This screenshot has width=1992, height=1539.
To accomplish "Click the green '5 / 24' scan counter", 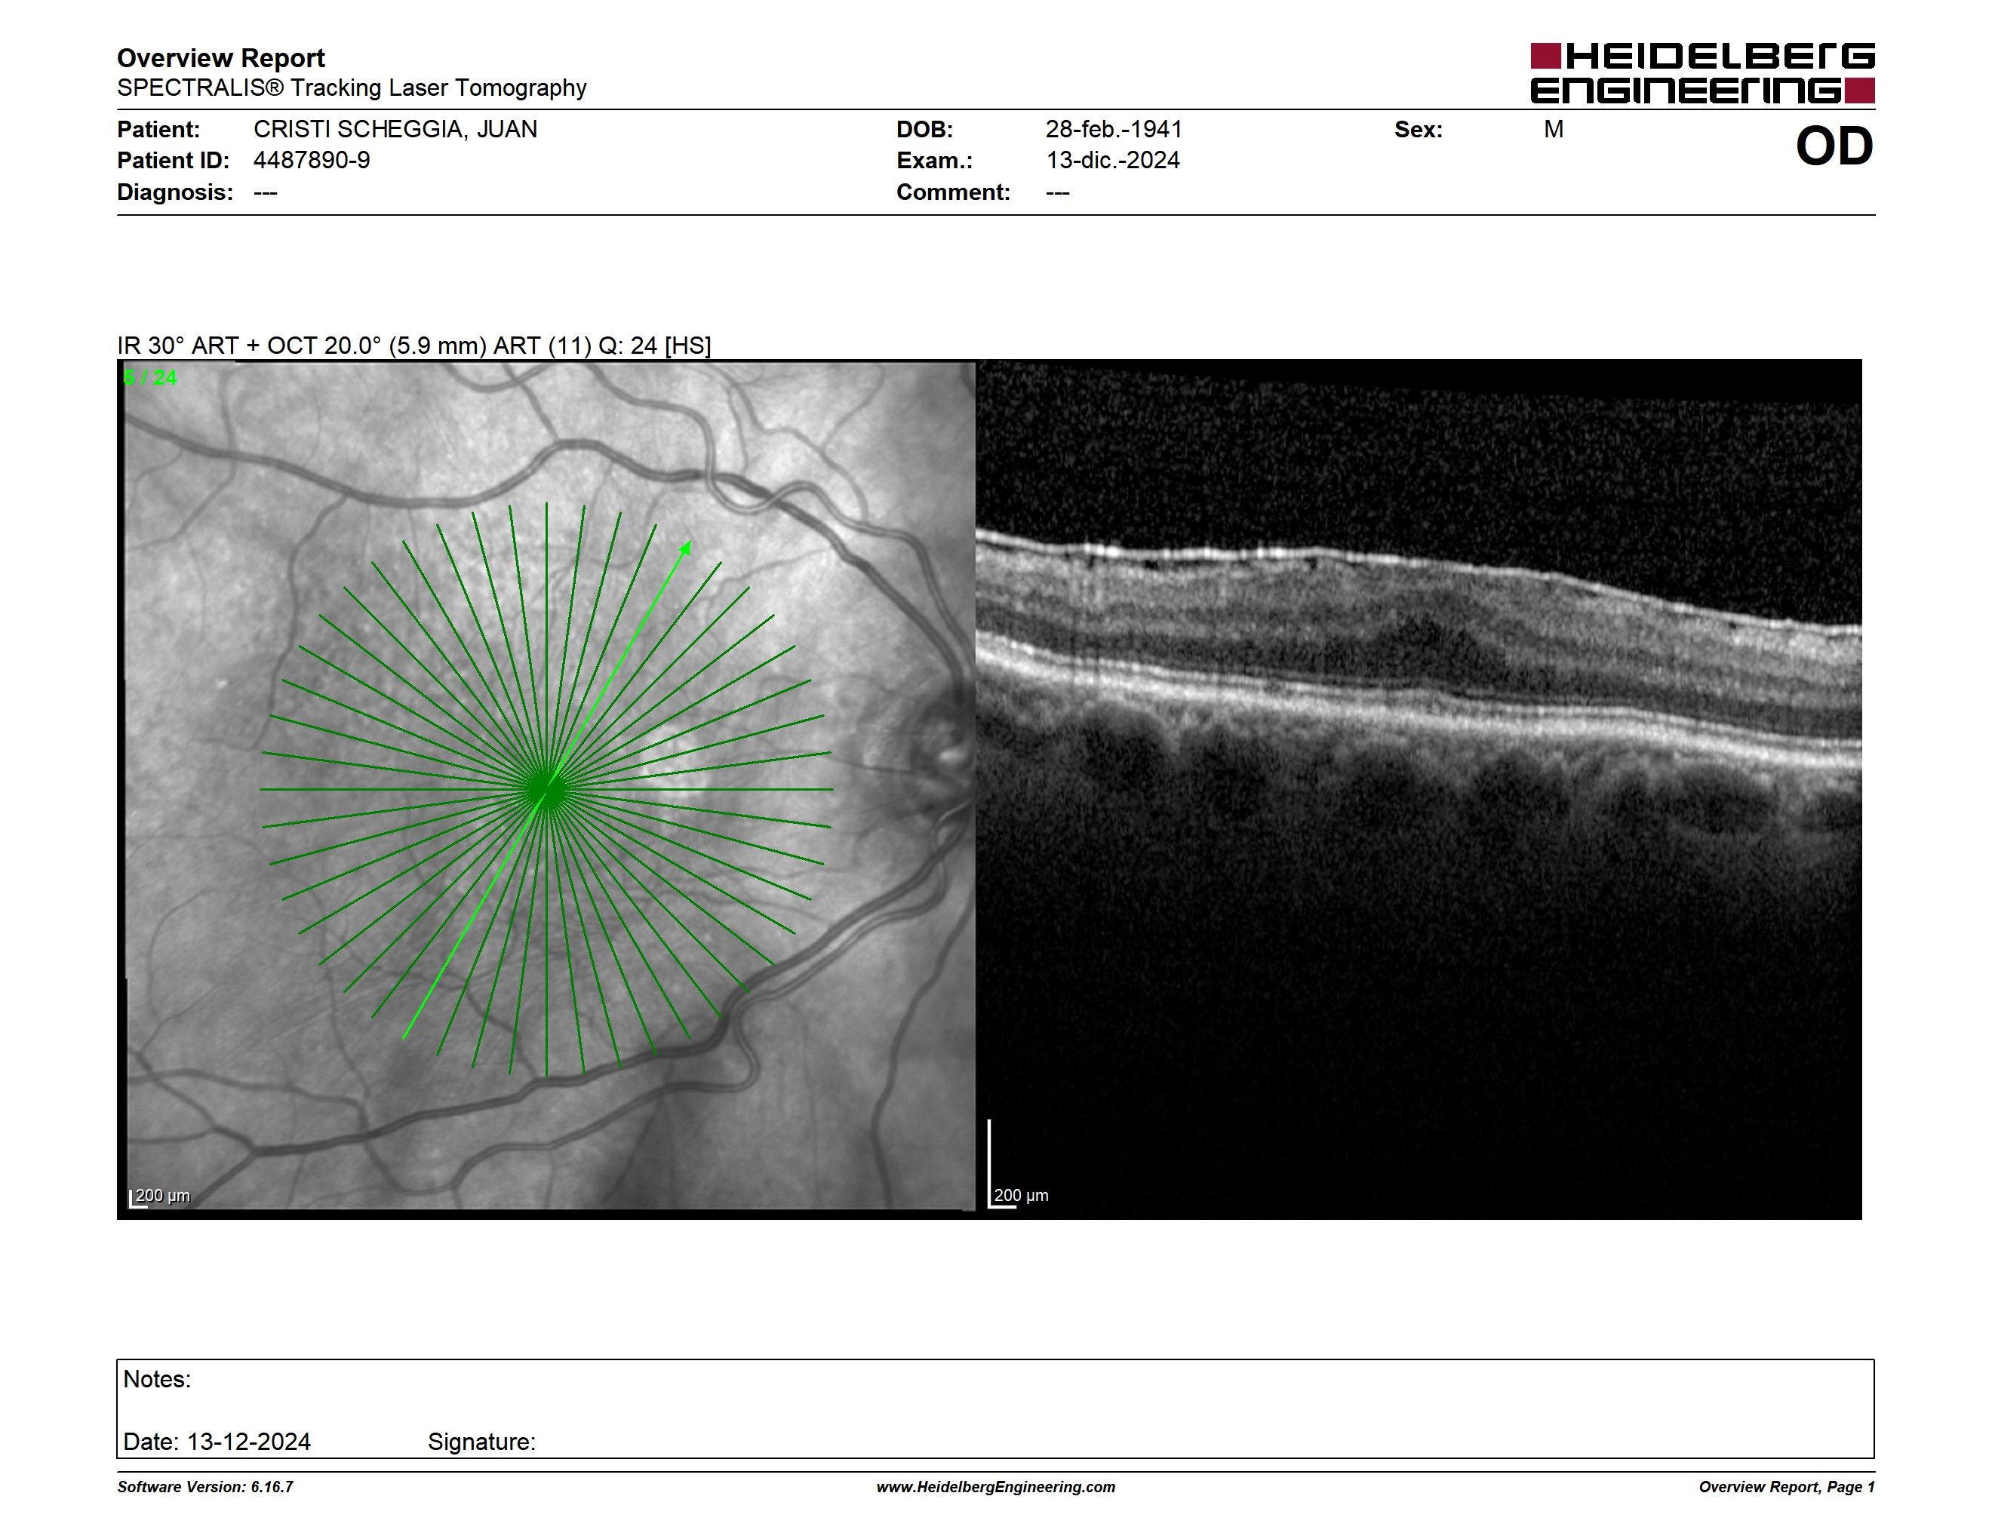I will 149,377.
